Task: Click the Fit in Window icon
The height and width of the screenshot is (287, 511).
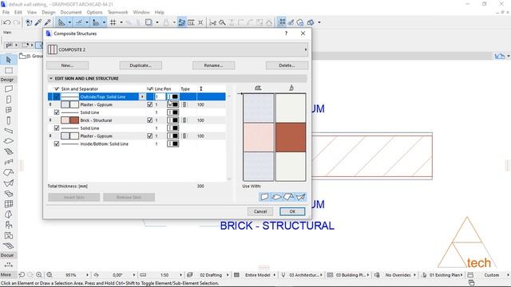Action: (x=50, y=275)
